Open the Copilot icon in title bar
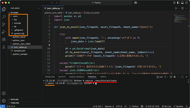Image resolution: width=190 pixels, height=108 pixels. [135, 3]
